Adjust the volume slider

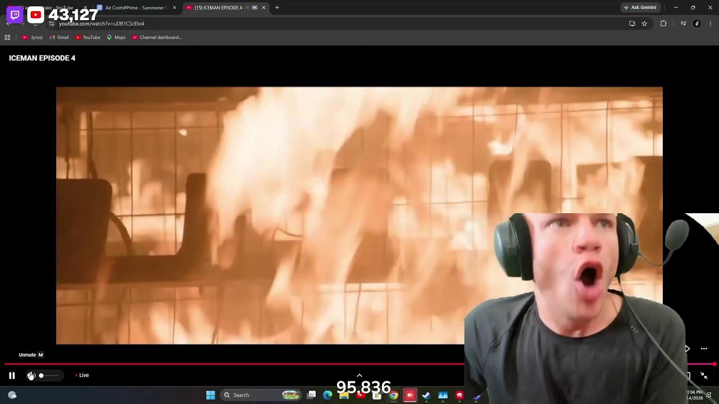pyautogui.click(x=48, y=375)
